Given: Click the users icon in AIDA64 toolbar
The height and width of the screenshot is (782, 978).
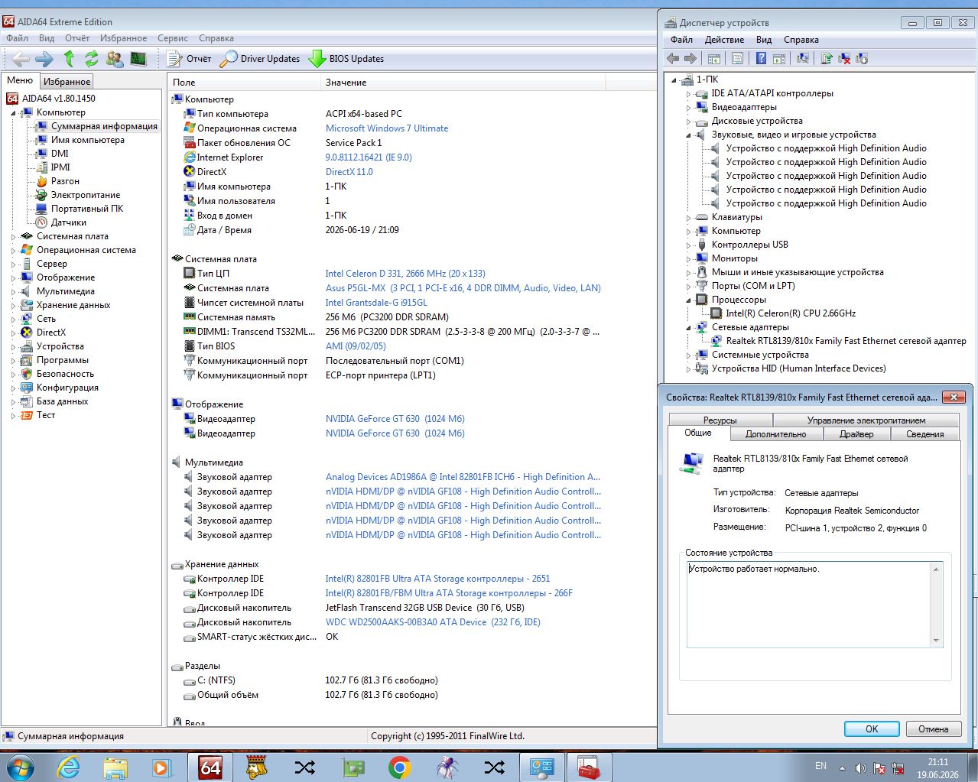Looking at the screenshot, I should [x=115, y=59].
